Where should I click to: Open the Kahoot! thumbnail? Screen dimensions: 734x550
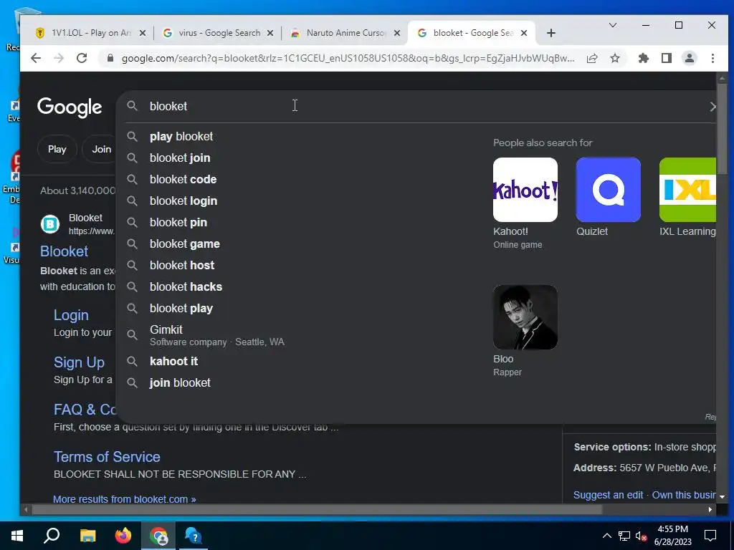(525, 190)
